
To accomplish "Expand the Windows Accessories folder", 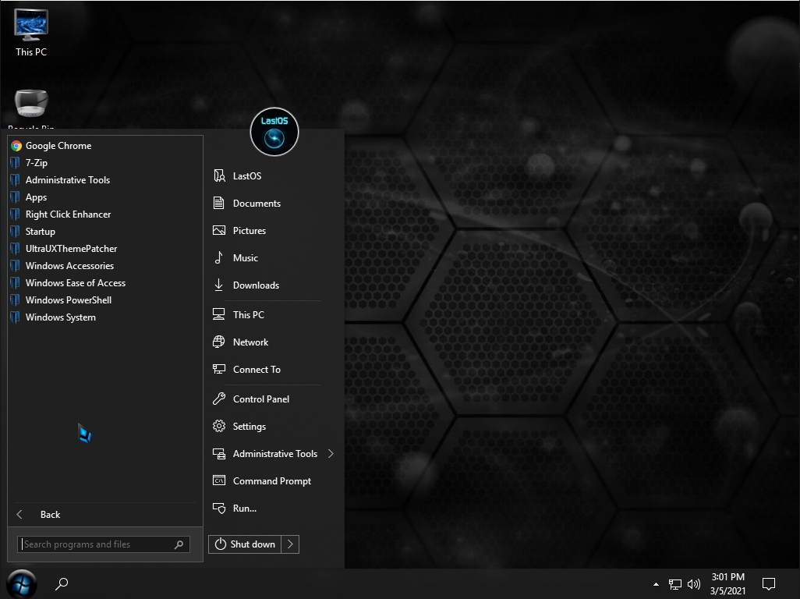I will click(105, 266).
